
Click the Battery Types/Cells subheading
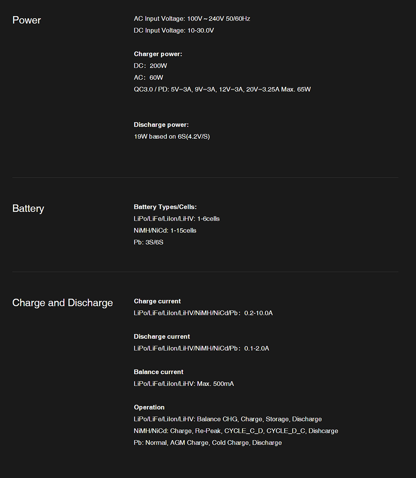tap(165, 207)
